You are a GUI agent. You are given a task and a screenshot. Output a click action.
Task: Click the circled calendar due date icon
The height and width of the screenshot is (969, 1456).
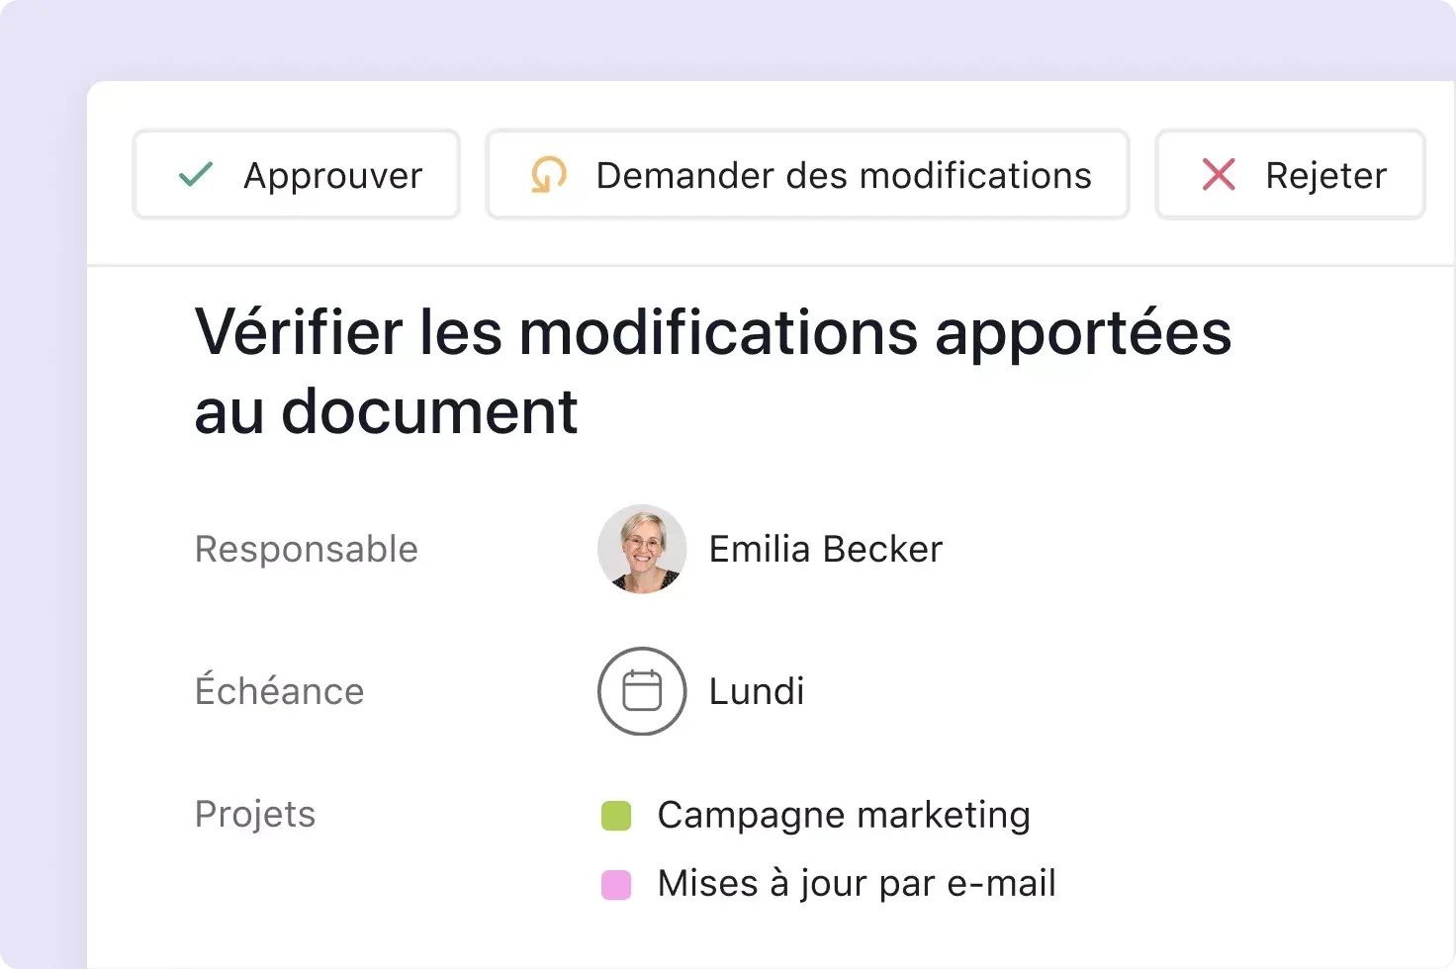click(642, 691)
